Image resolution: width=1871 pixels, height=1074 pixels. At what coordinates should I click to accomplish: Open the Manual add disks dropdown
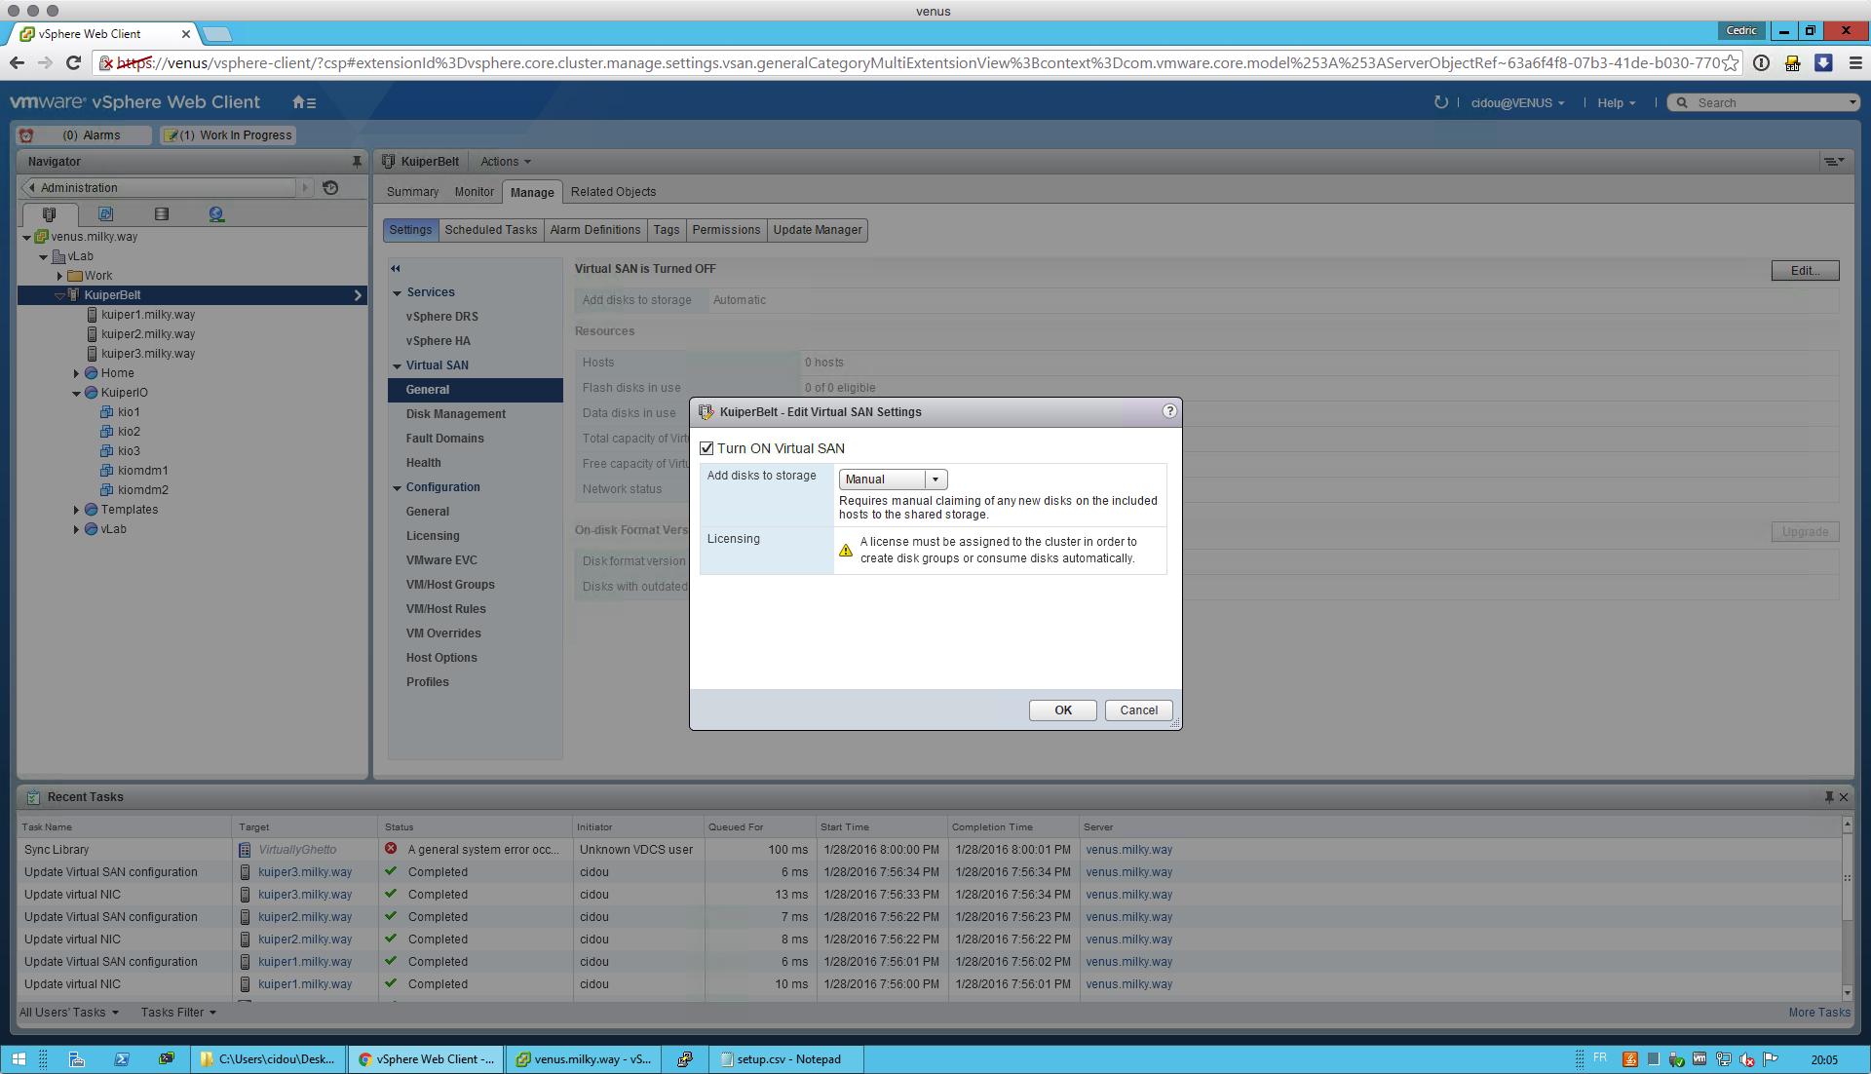935,479
